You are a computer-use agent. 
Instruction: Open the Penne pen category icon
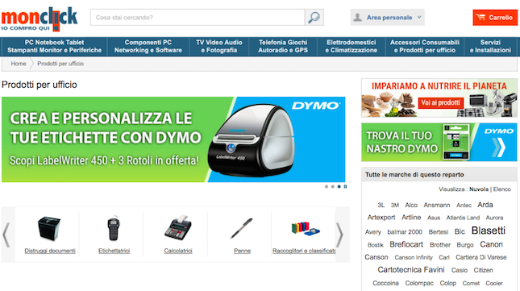(x=242, y=228)
